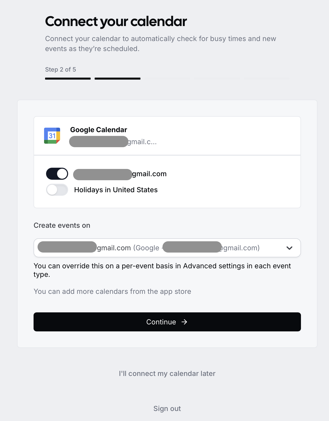Click the fifth progress step segment
329x421 pixels.
pos(266,79)
